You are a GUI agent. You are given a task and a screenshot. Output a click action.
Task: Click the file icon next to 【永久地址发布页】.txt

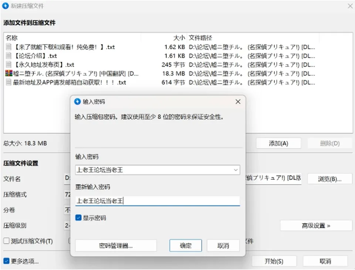click(9, 65)
